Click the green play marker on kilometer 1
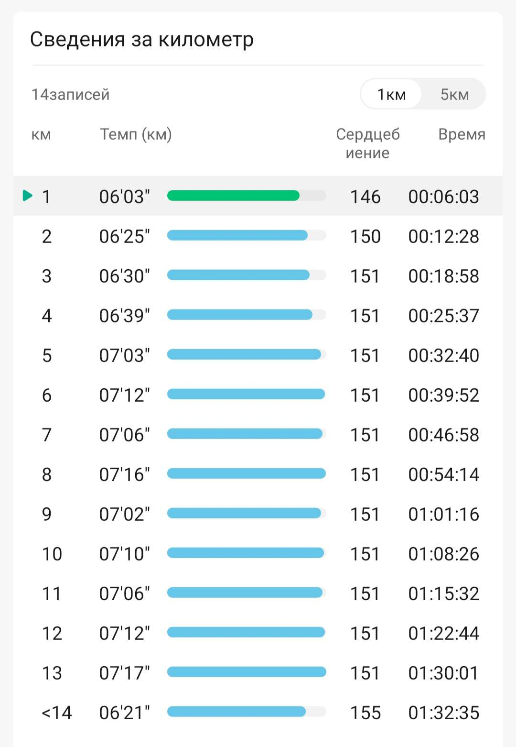 click(28, 196)
